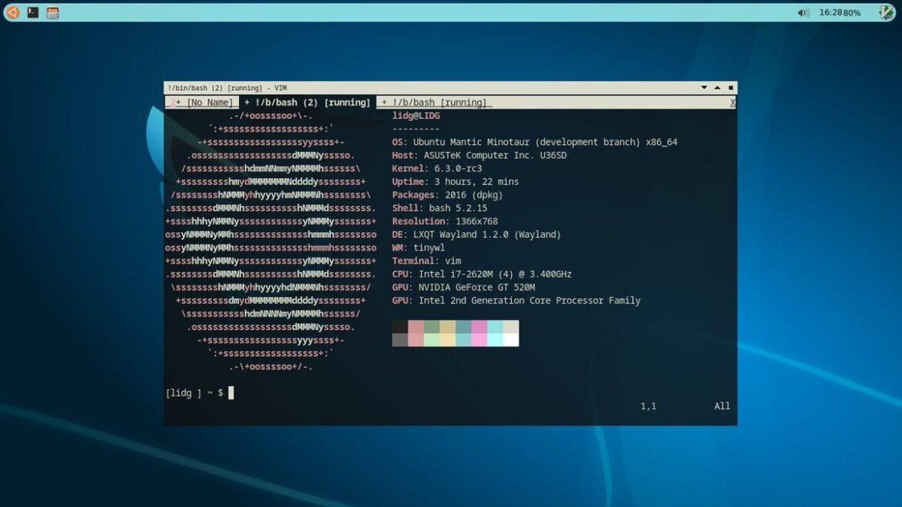Click the shell prompt cursor after the $
Viewport: 902px width, 507px height.
(231, 393)
